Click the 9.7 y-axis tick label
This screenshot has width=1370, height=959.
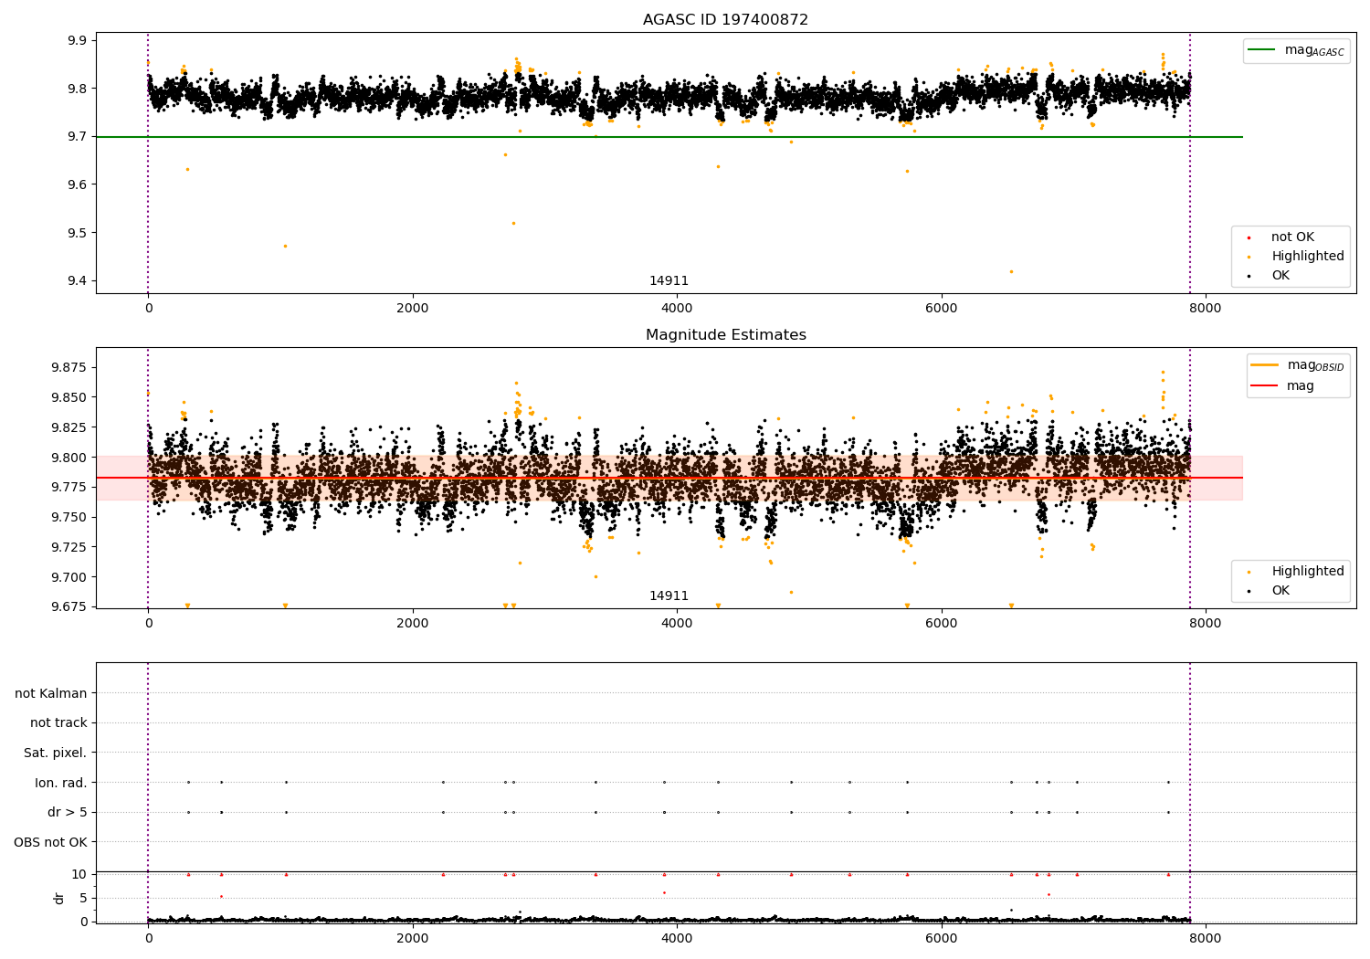pos(77,136)
